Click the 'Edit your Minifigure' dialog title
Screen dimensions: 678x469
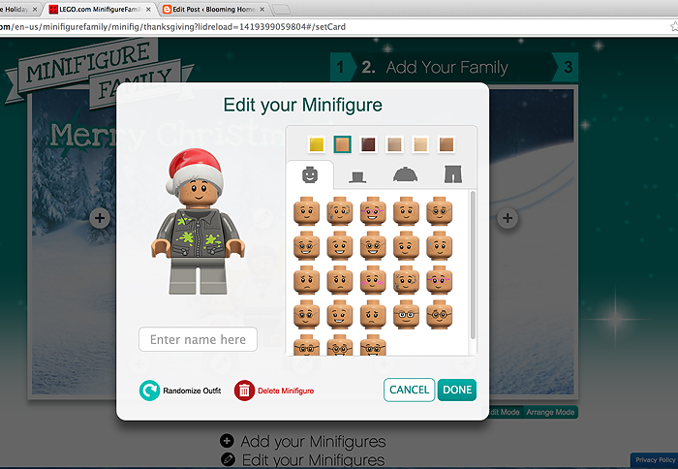302,105
